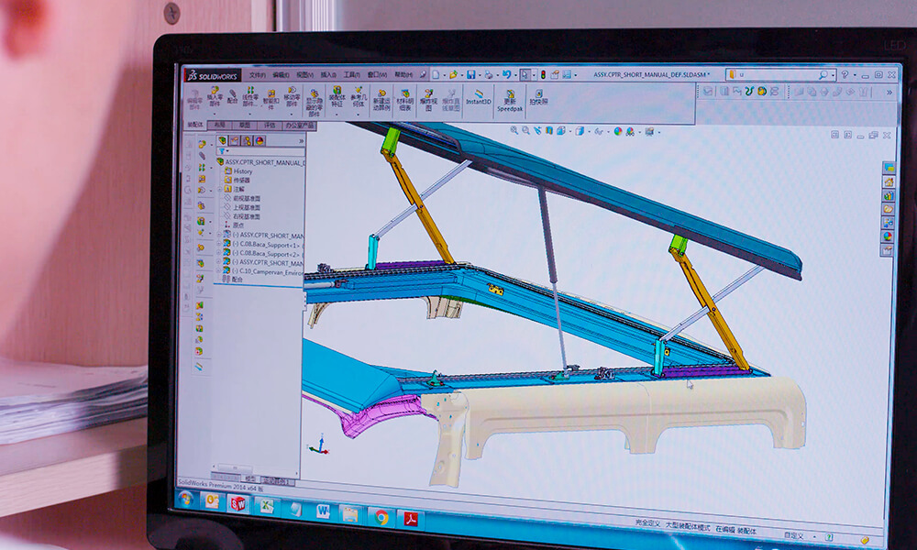Viewport: 917px width, 550px height.
Task: Click the Mate (配合) paperclip ribbon icon
Action: tap(232, 94)
